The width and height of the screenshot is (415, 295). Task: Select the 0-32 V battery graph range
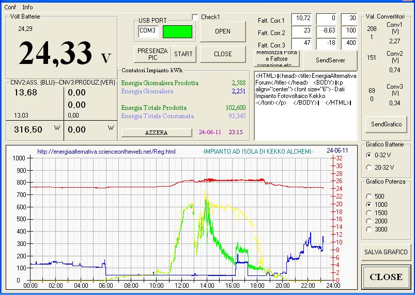(368, 155)
